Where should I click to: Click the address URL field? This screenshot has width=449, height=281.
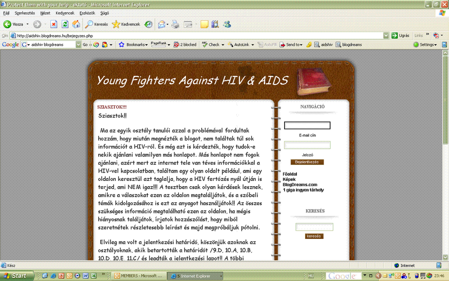[199, 36]
